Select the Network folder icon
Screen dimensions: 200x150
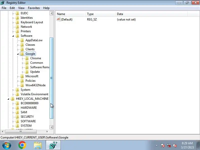pos(17,27)
